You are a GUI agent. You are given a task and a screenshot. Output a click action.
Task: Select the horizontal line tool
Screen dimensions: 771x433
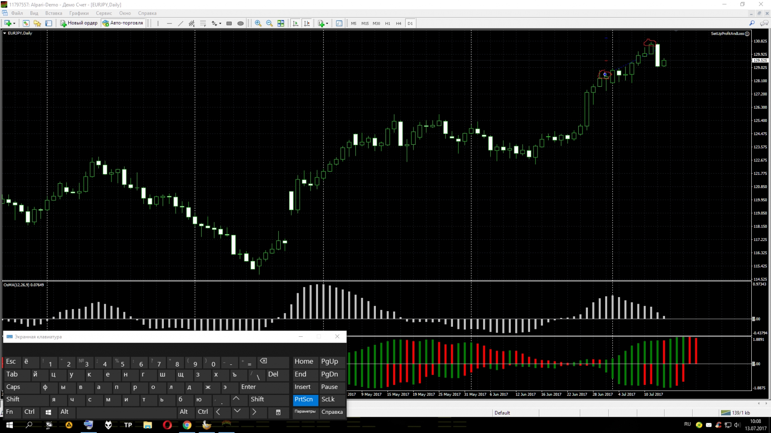coord(169,23)
